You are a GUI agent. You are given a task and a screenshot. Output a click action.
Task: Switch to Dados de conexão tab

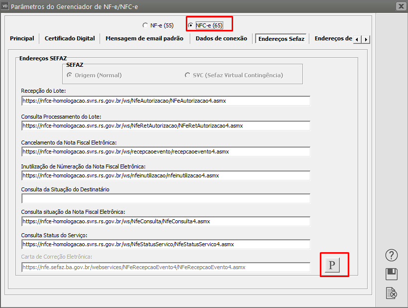pos(221,38)
